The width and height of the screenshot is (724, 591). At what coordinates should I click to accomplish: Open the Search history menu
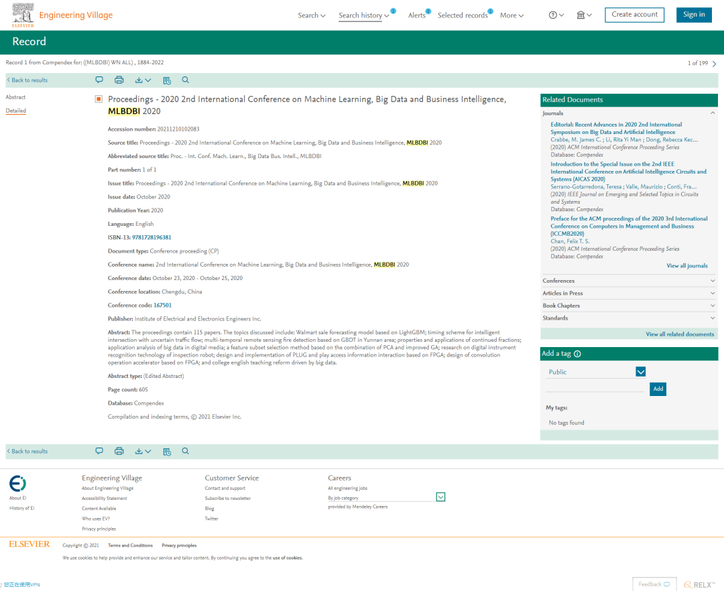(364, 15)
